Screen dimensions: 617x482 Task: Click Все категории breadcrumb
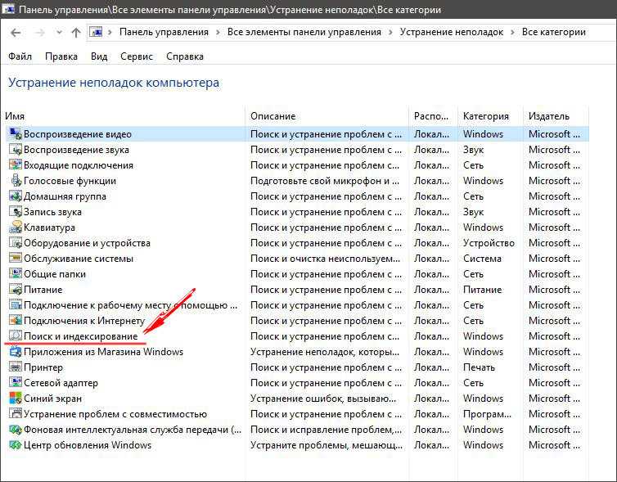554,32
